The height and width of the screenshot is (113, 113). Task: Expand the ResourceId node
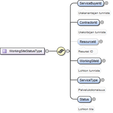coord(101,42)
